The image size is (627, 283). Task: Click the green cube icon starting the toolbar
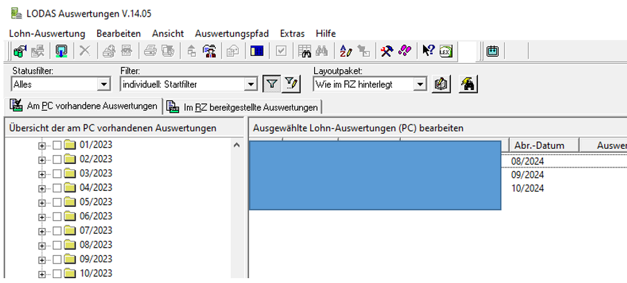coord(19,51)
